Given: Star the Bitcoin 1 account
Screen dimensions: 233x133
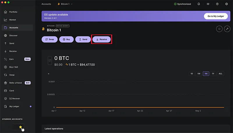Looking at the screenshot, I should click(x=219, y=29).
